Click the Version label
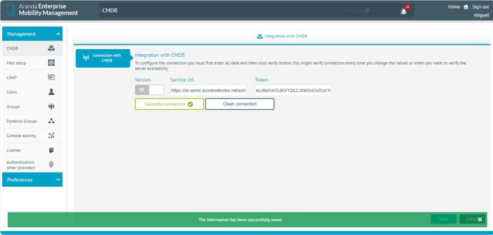Image resolution: width=493 pixels, height=235 pixels. click(143, 80)
